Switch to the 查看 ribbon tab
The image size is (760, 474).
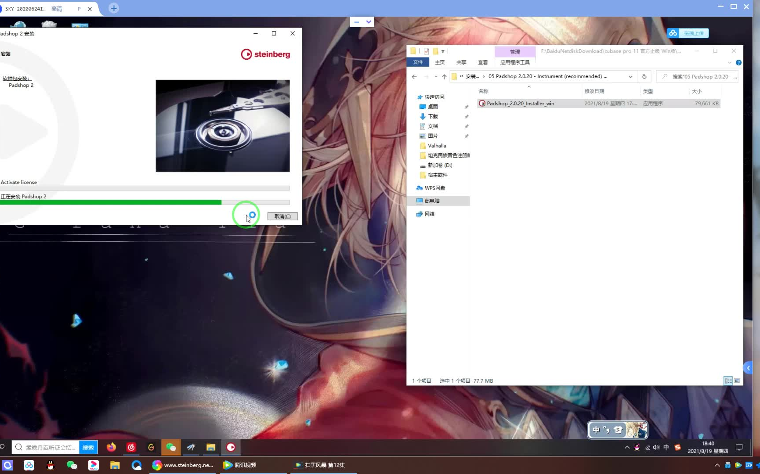tap(483, 62)
